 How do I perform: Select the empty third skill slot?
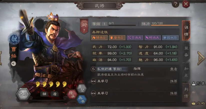pos(134,96)
